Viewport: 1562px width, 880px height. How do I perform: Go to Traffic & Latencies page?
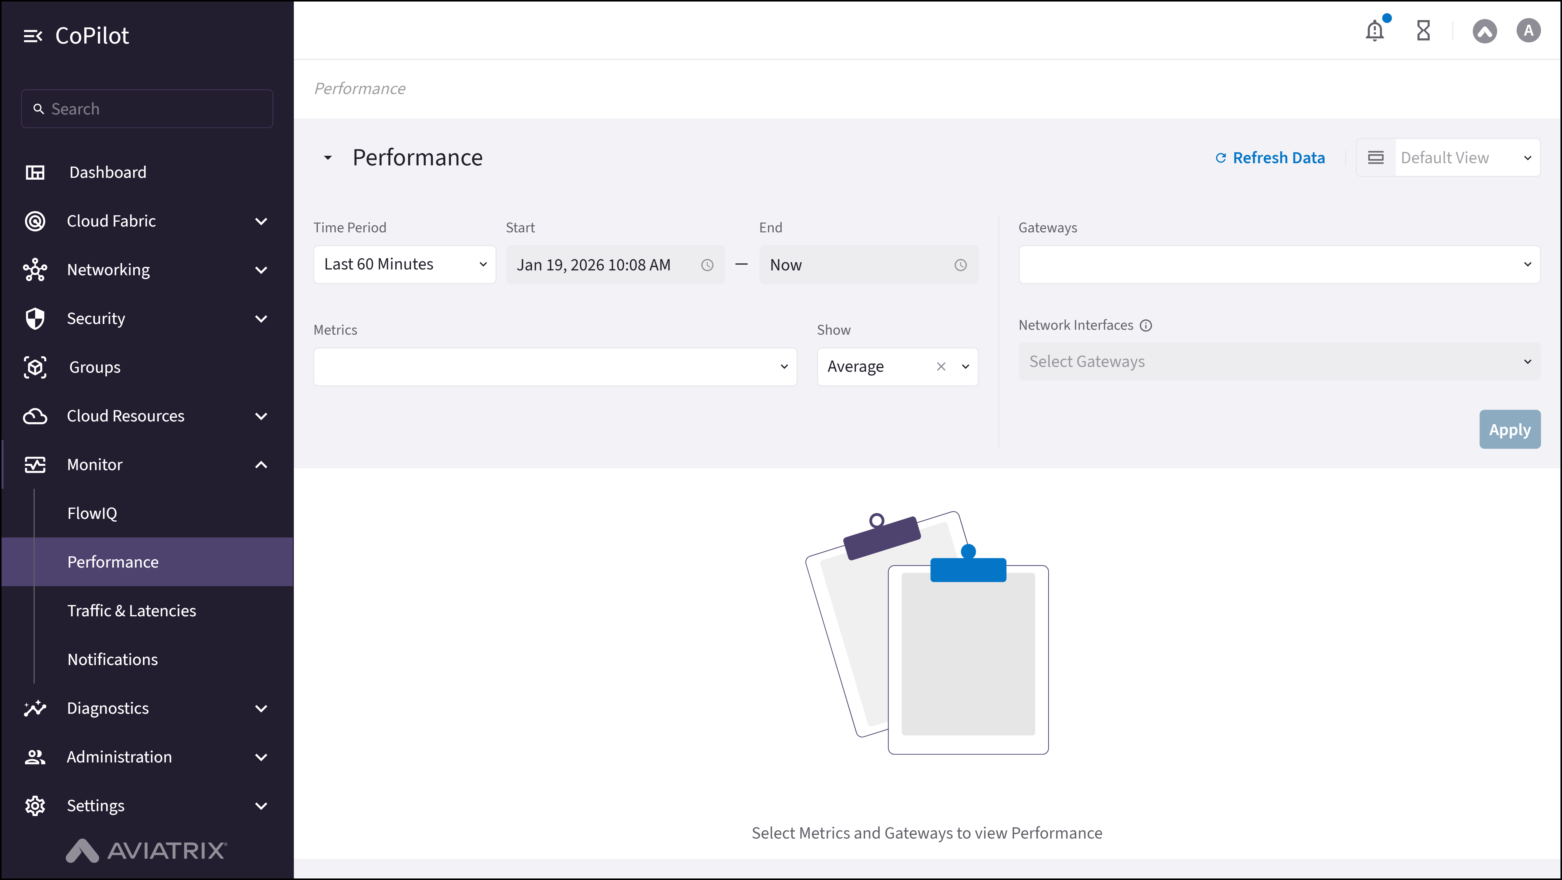[132, 611]
